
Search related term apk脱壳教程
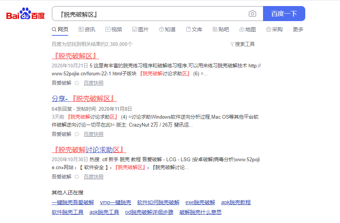tap(236, 202)
